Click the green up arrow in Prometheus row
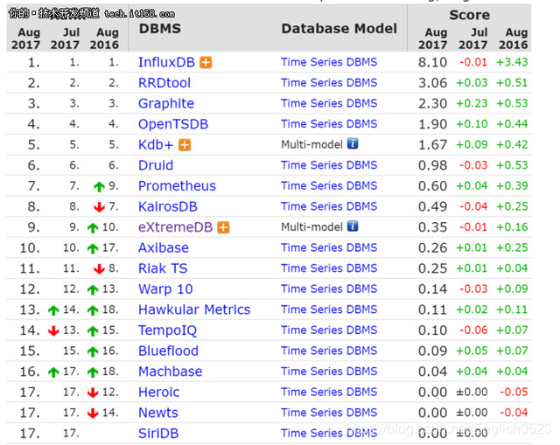Viewport: 560px width, 445px height. 99,186
